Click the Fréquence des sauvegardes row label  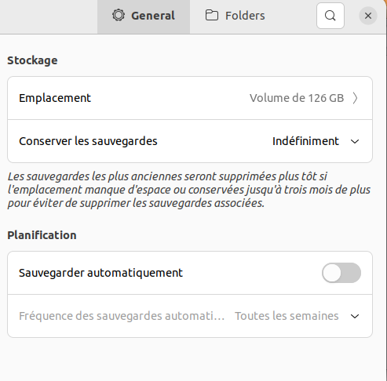(122, 316)
